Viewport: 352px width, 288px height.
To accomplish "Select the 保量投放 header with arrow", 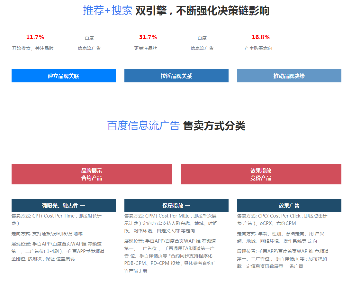I will pyautogui.click(x=176, y=206).
